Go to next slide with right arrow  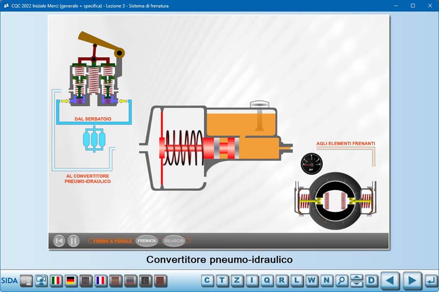tap(412, 280)
